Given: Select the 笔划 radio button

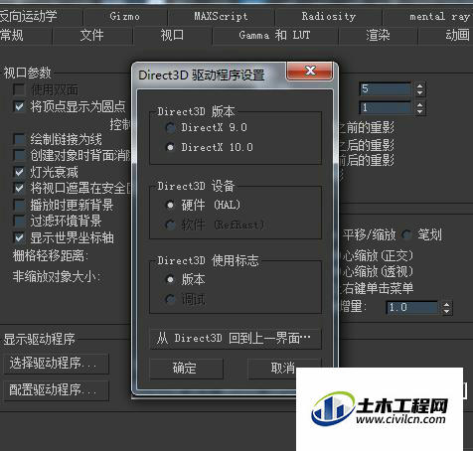Looking at the screenshot, I should (x=406, y=235).
